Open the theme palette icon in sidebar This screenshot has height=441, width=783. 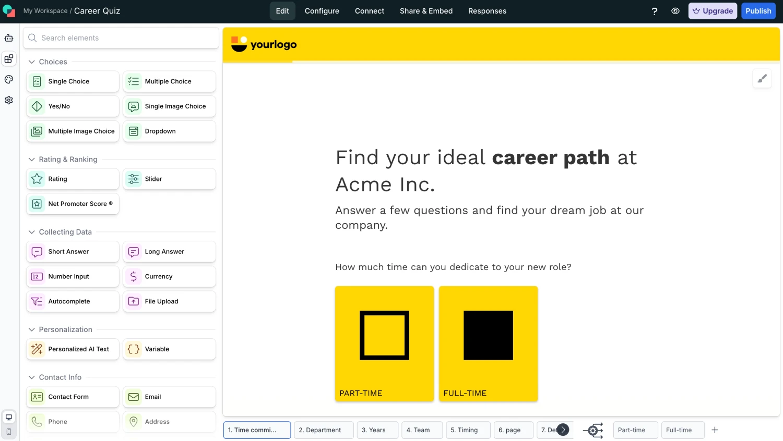pyautogui.click(x=9, y=79)
